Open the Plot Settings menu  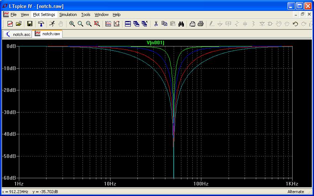(44, 15)
